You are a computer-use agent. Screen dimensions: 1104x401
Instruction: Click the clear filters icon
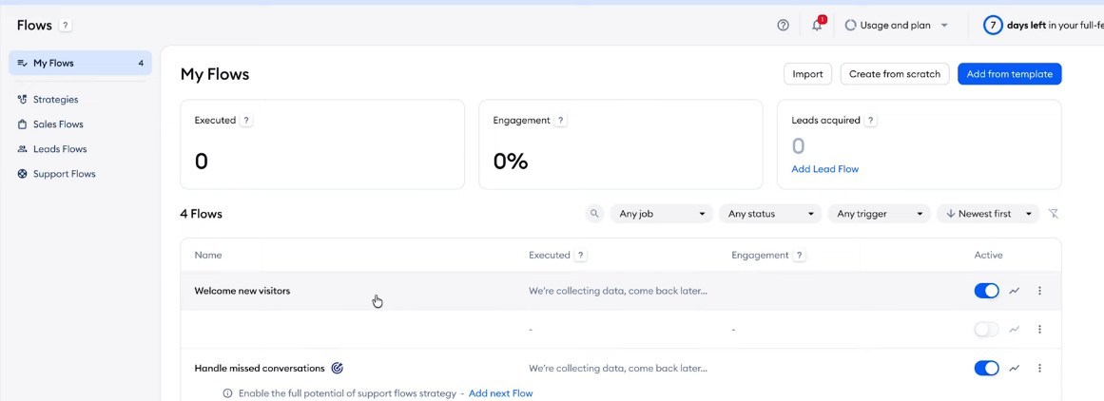point(1054,214)
